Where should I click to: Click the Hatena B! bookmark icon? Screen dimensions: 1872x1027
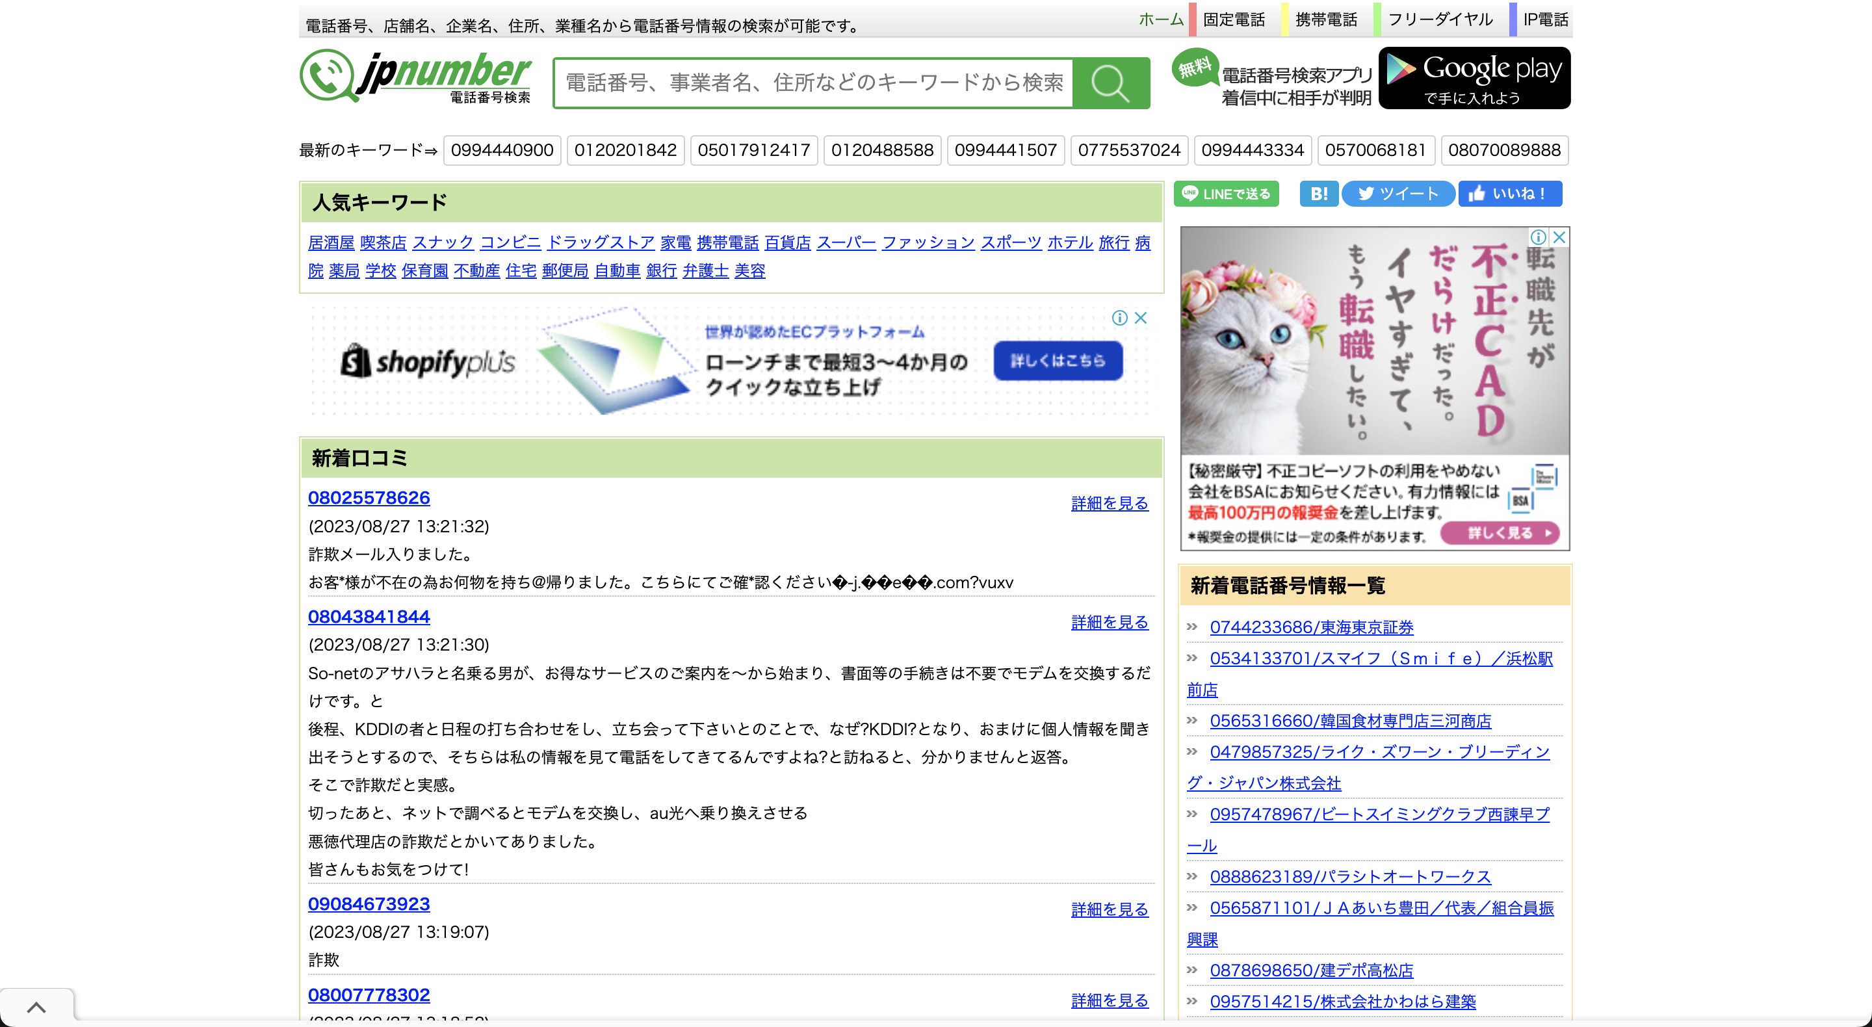1318,194
